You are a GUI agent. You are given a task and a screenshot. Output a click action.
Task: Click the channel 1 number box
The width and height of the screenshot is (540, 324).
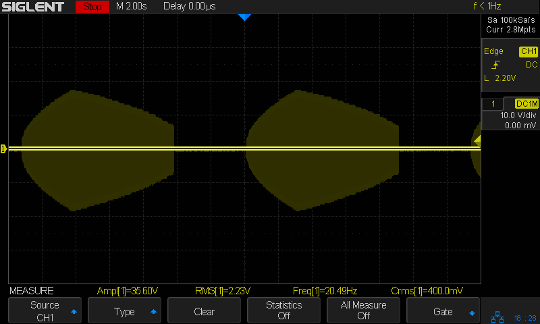[x=494, y=103]
